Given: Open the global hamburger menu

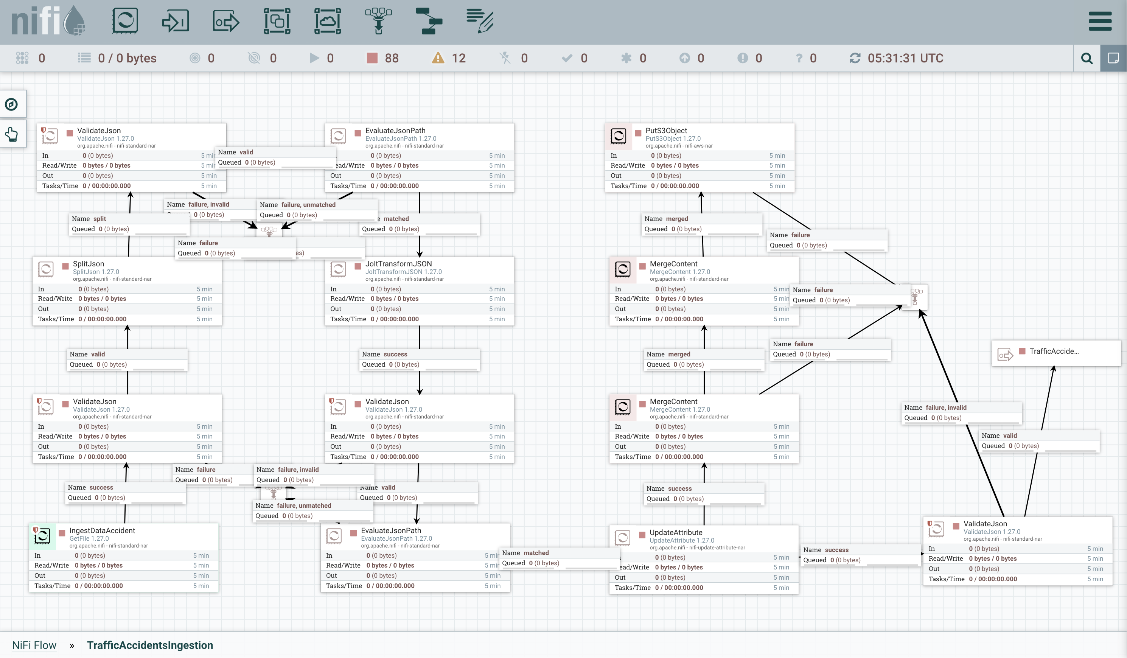Looking at the screenshot, I should [x=1100, y=21].
